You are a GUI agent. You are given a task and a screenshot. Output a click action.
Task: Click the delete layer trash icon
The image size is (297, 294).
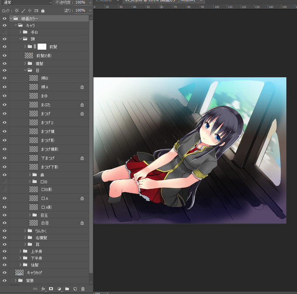point(83,289)
